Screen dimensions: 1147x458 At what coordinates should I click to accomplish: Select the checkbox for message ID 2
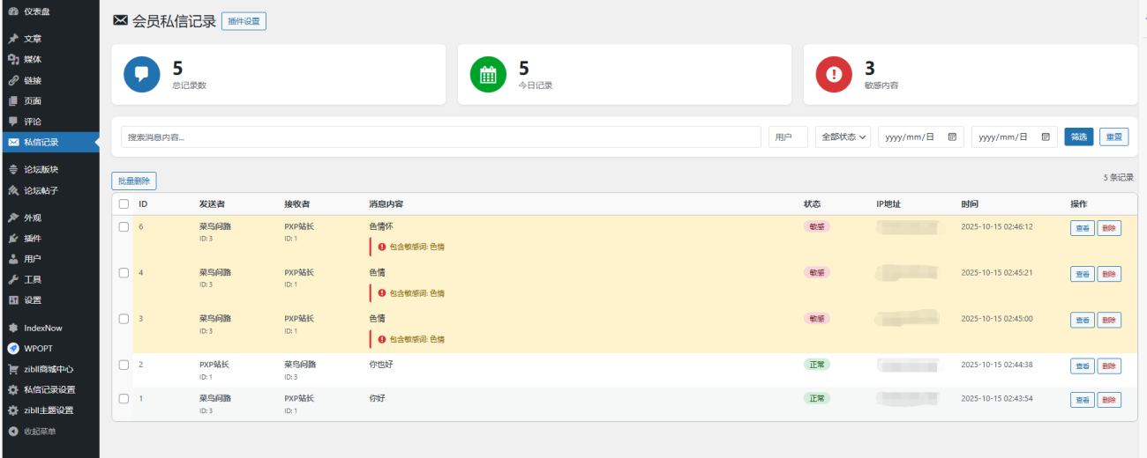(x=124, y=365)
